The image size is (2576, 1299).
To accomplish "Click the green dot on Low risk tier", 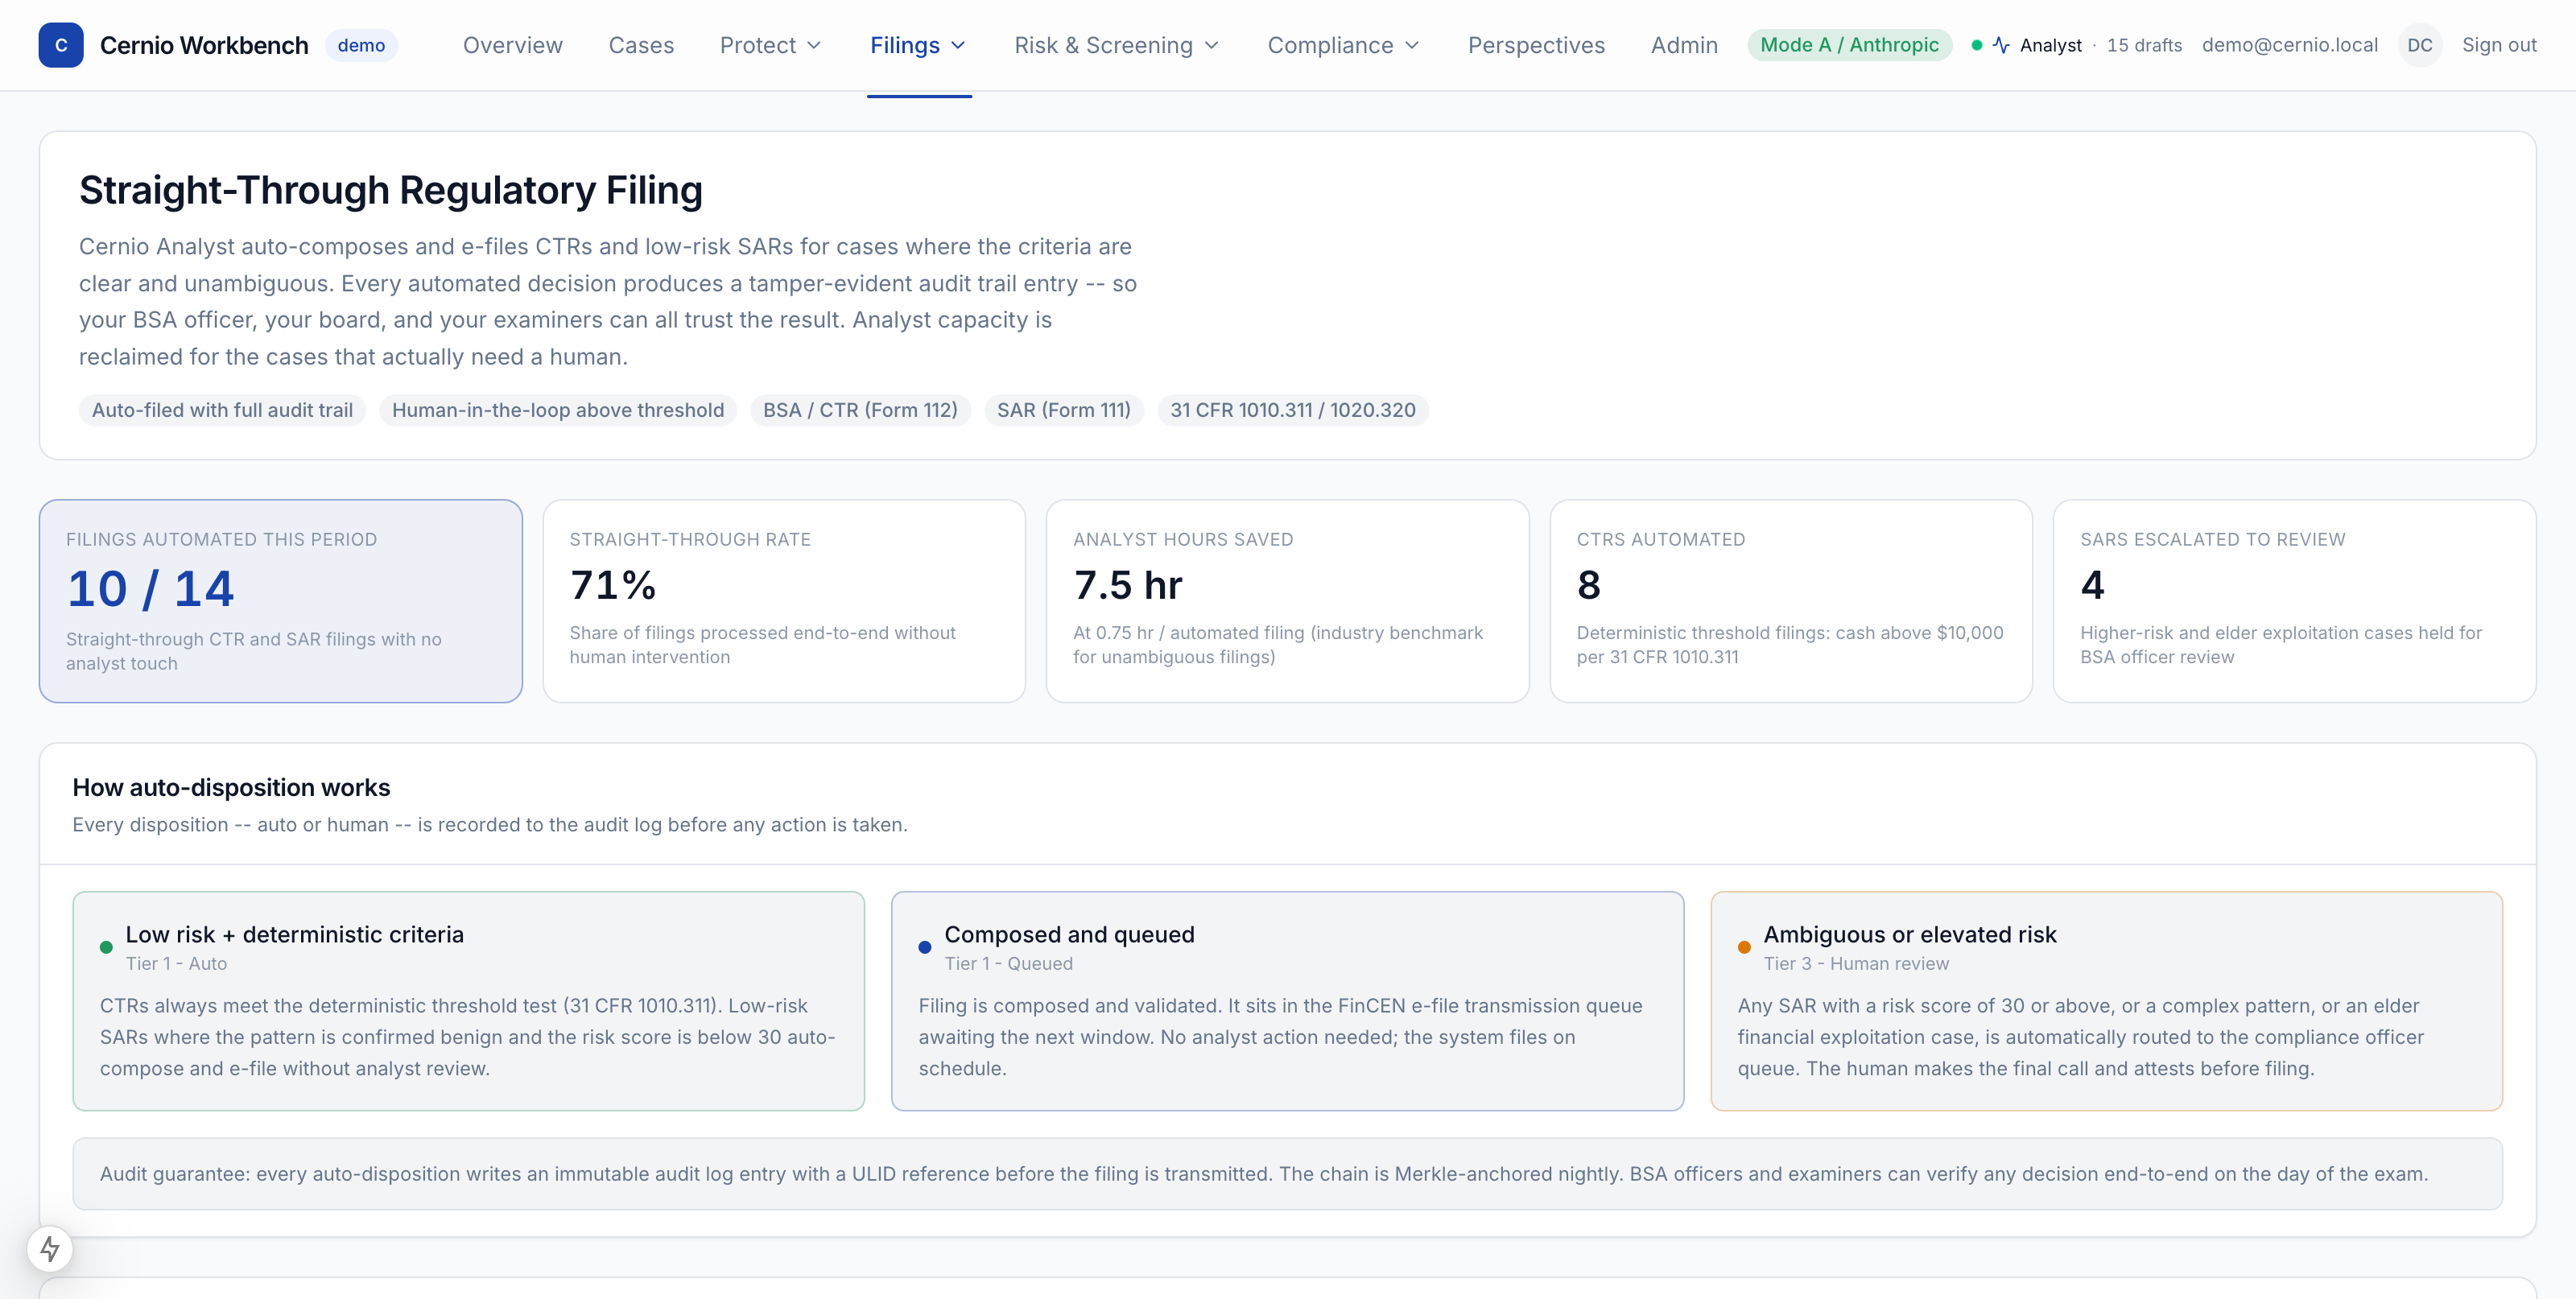I will [106, 947].
